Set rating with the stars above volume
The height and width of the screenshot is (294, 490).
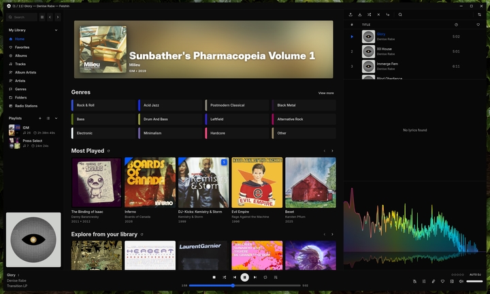pyautogui.click(x=457, y=275)
